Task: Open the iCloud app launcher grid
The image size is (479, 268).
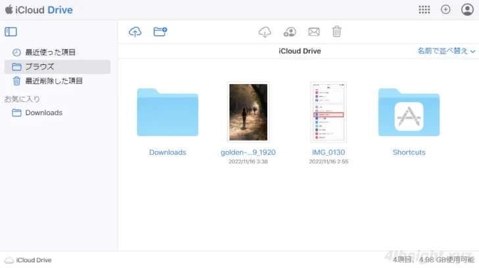Action: tap(424, 9)
